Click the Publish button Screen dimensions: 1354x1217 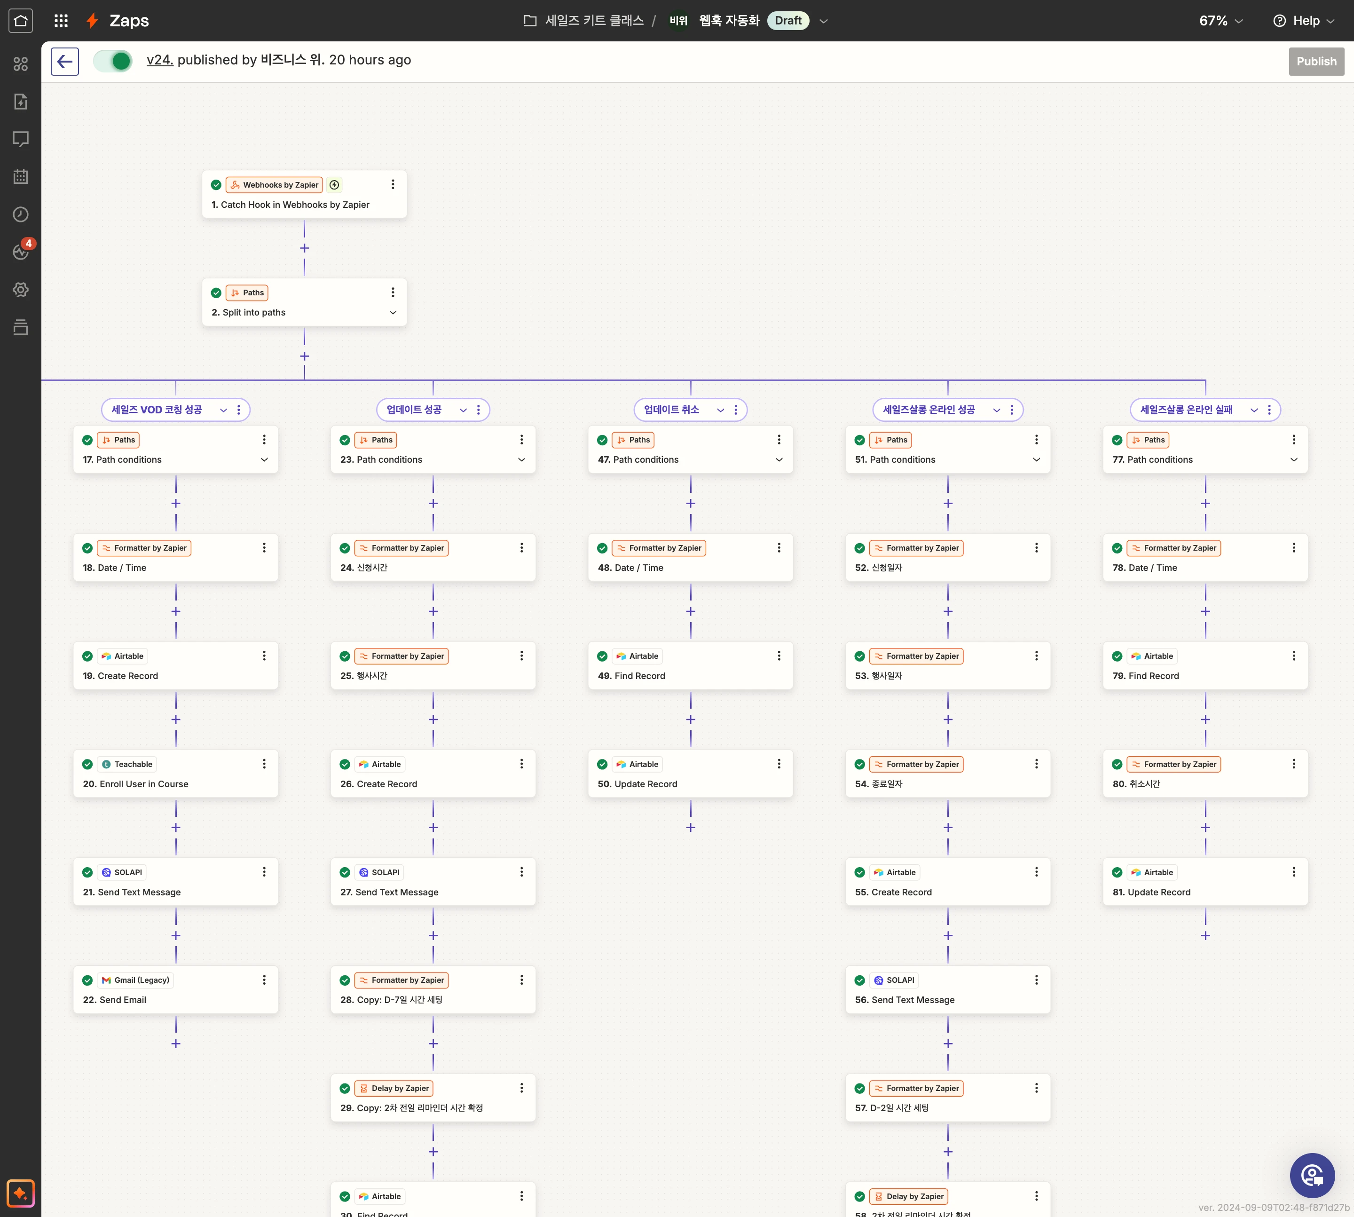pos(1316,62)
